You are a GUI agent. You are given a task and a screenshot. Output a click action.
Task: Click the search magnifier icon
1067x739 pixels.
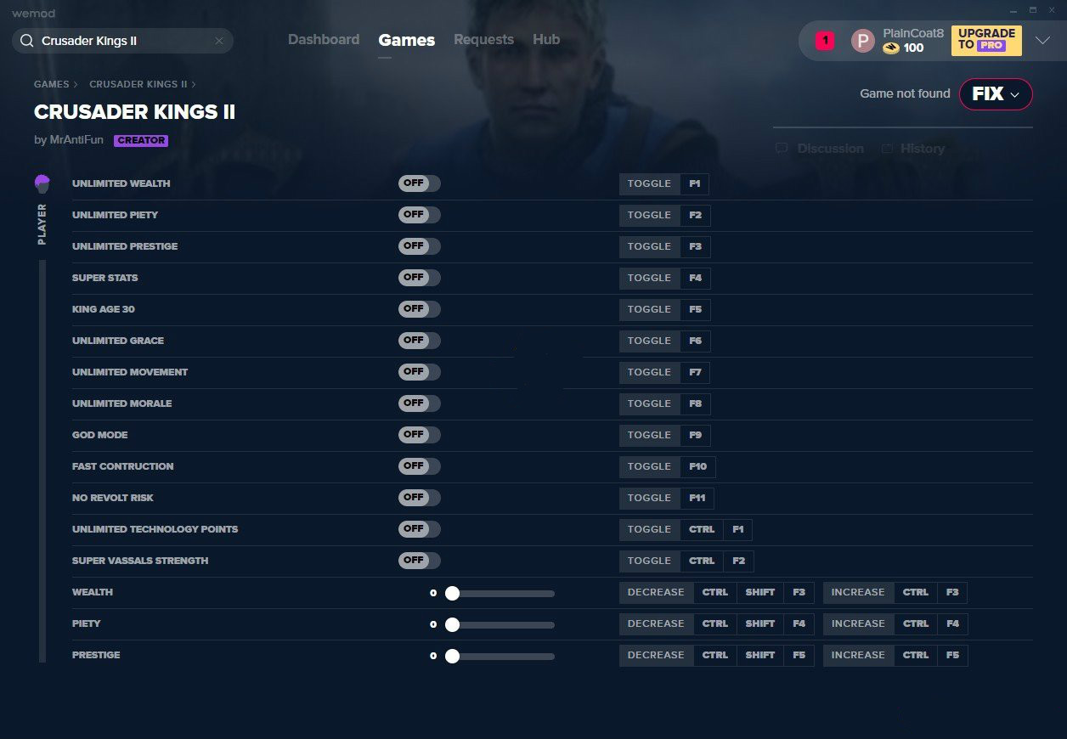click(27, 41)
